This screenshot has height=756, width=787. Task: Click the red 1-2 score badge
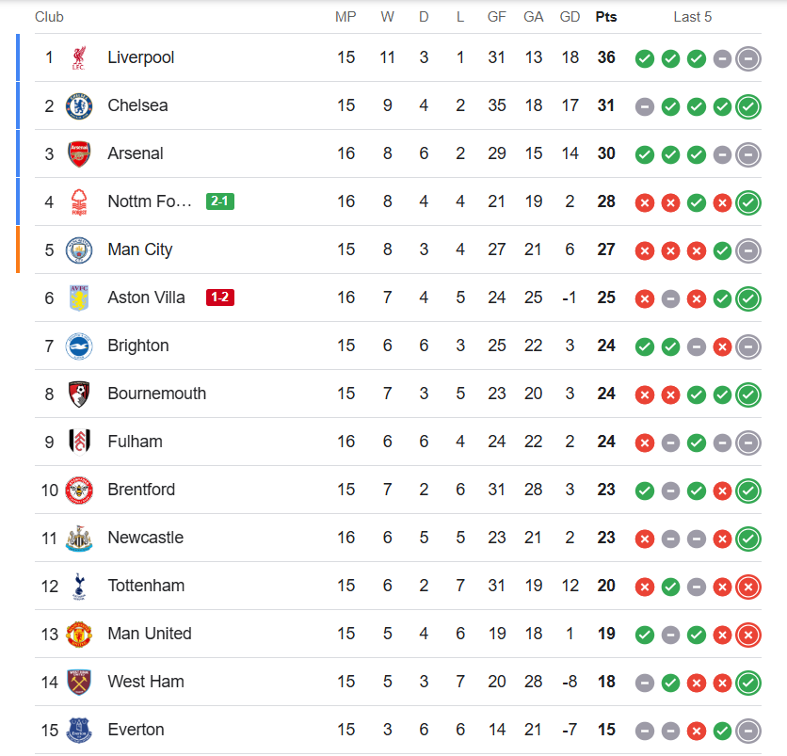coord(220,298)
